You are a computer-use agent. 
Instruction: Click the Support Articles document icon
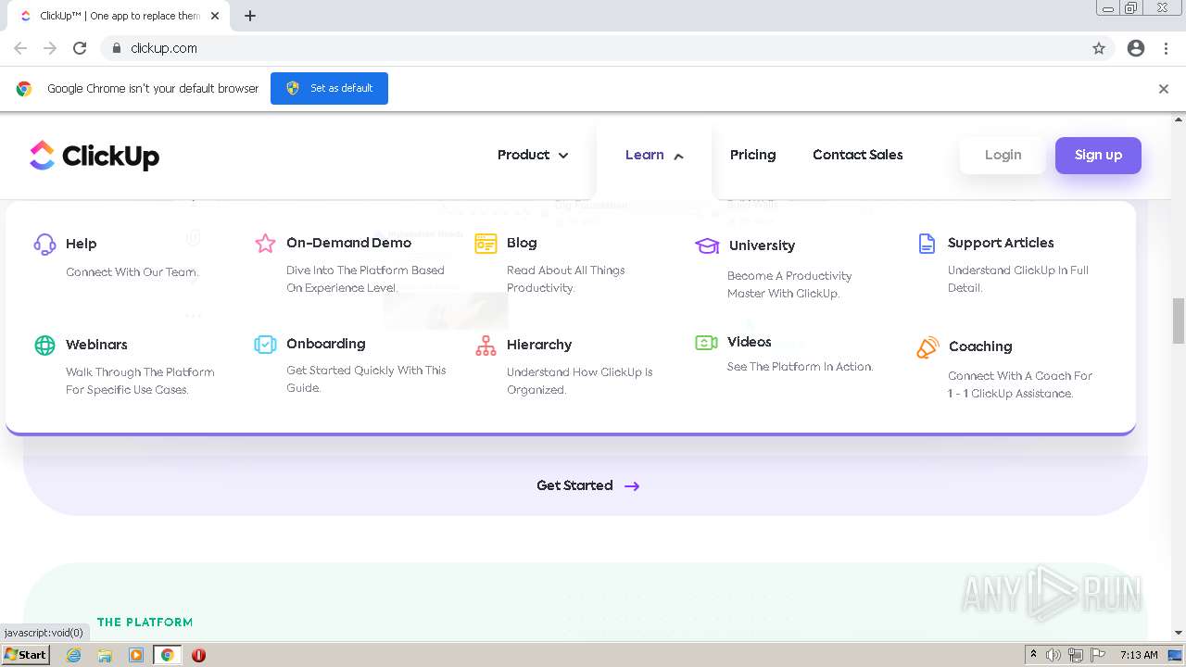click(927, 243)
